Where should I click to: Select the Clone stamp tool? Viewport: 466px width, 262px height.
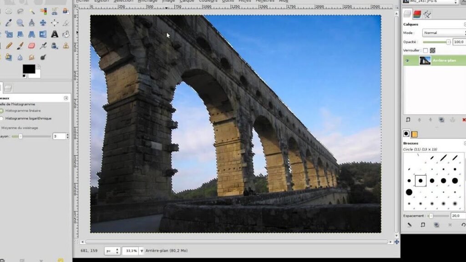[66, 45]
